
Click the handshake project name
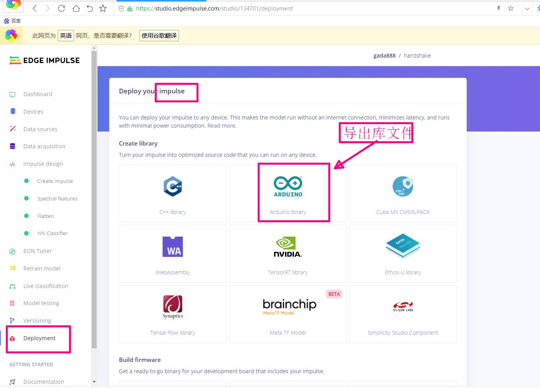coord(417,56)
